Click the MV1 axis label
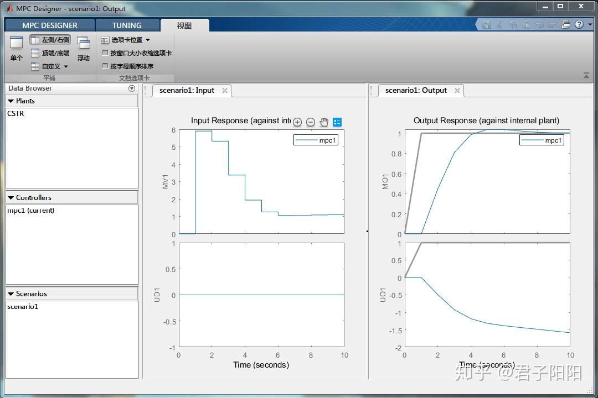The width and height of the screenshot is (598, 398). coord(165,182)
